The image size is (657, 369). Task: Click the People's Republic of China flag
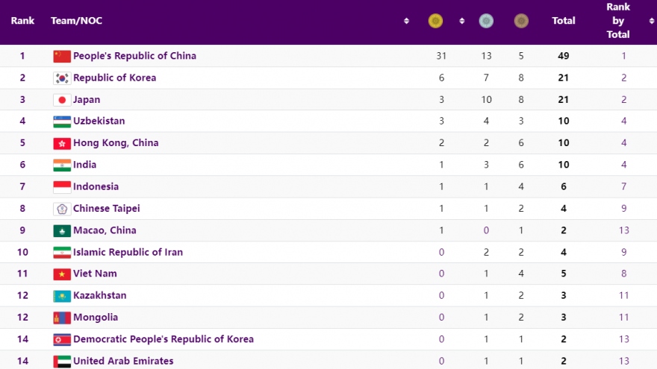62,56
